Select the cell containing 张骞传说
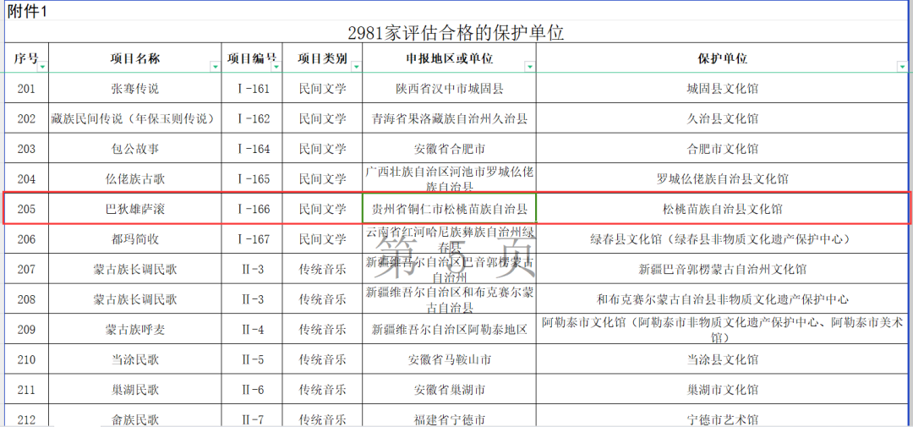Image resolution: width=913 pixels, height=427 pixels. pyautogui.click(x=134, y=89)
